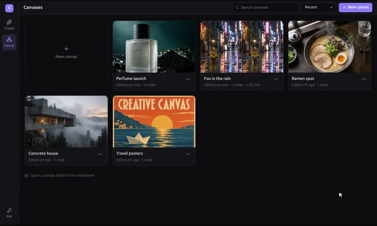Image resolution: width=377 pixels, height=226 pixels.
Task: Open the Travel posters thumbnail
Action: point(154,122)
